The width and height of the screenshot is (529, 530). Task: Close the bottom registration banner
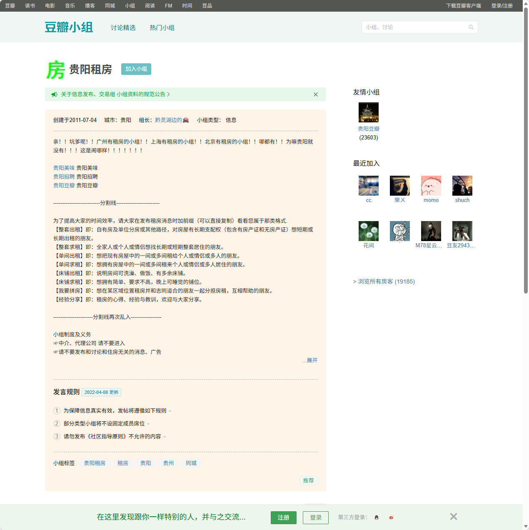point(454,517)
